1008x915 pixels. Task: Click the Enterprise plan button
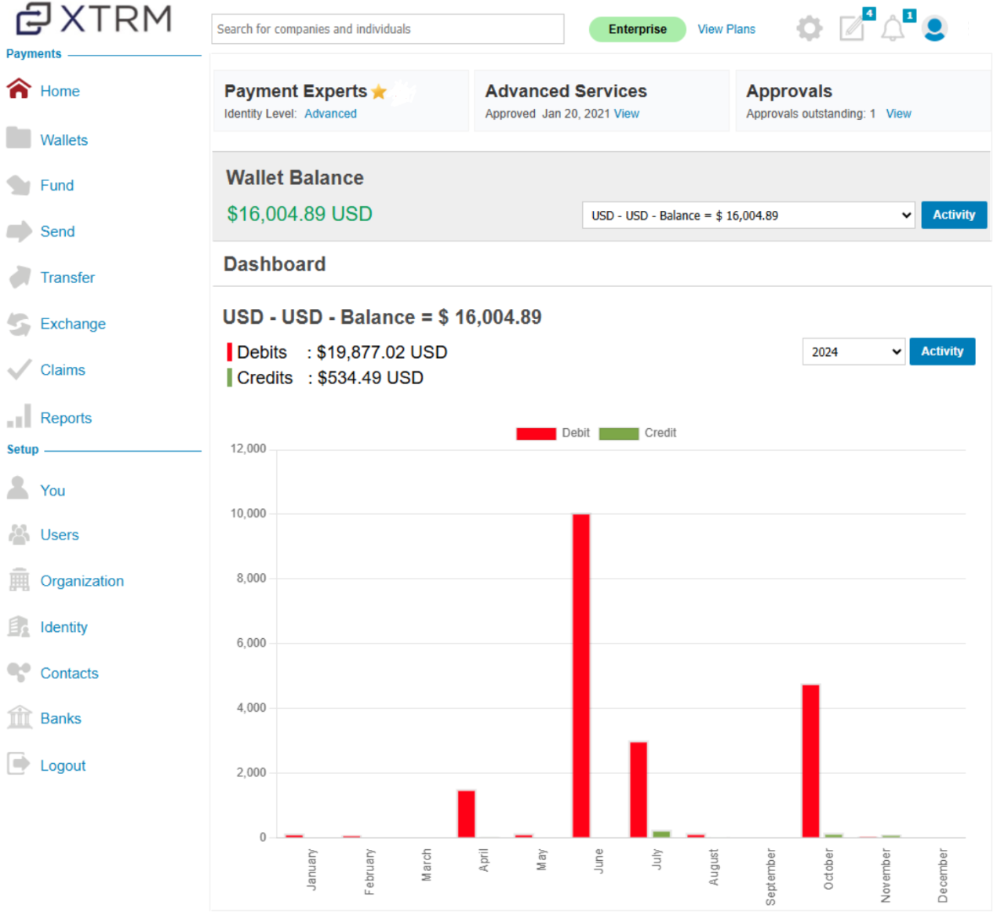[x=637, y=29]
